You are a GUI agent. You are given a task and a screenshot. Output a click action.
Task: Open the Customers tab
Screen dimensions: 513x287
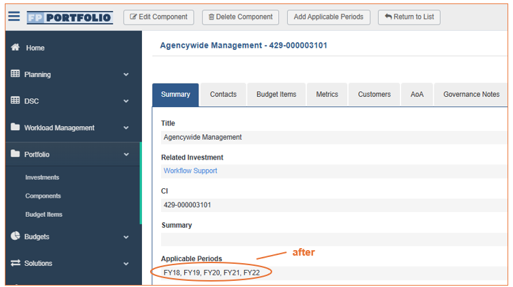pyautogui.click(x=375, y=95)
